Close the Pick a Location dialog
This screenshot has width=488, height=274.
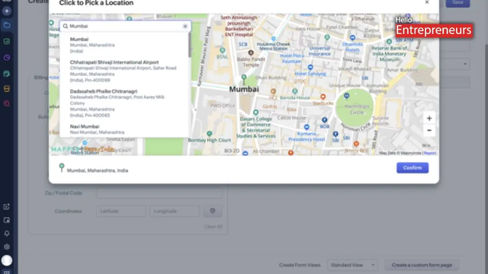click(x=427, y=2)
